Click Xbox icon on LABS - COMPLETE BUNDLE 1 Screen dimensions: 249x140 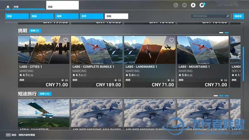(x=116, y=80)
